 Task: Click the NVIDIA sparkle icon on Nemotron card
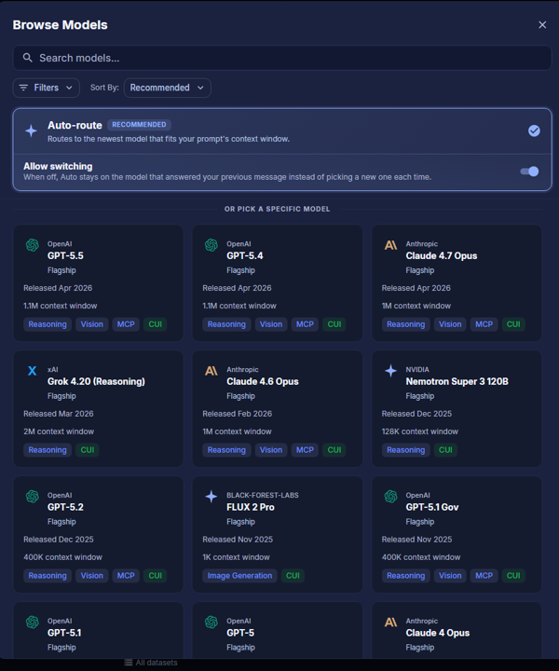coord(390,371)
